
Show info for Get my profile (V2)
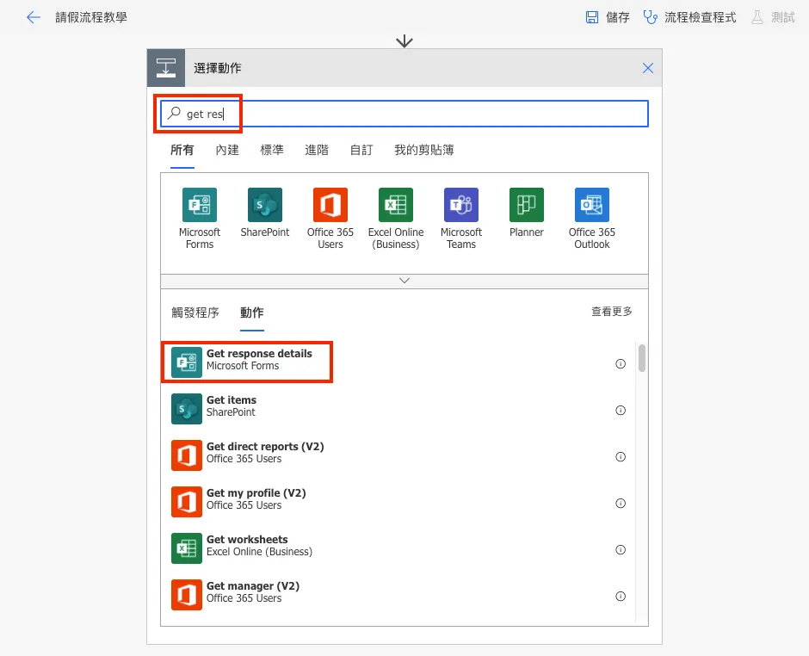point(621,504)
